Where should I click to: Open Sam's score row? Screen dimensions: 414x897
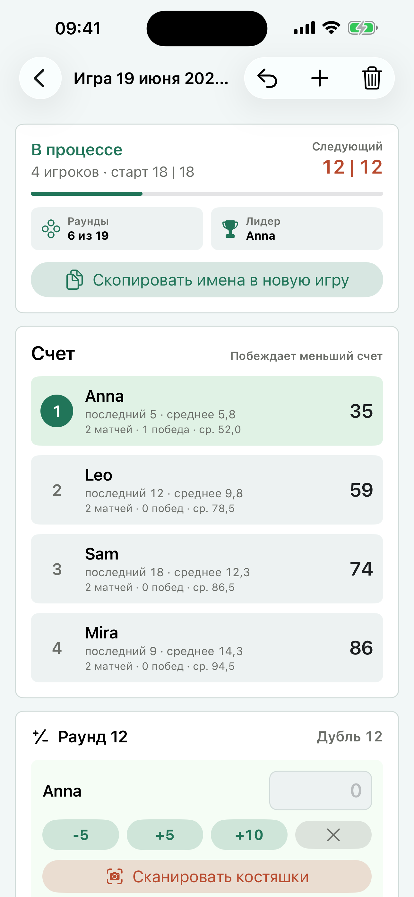click(x=207, y=568)
